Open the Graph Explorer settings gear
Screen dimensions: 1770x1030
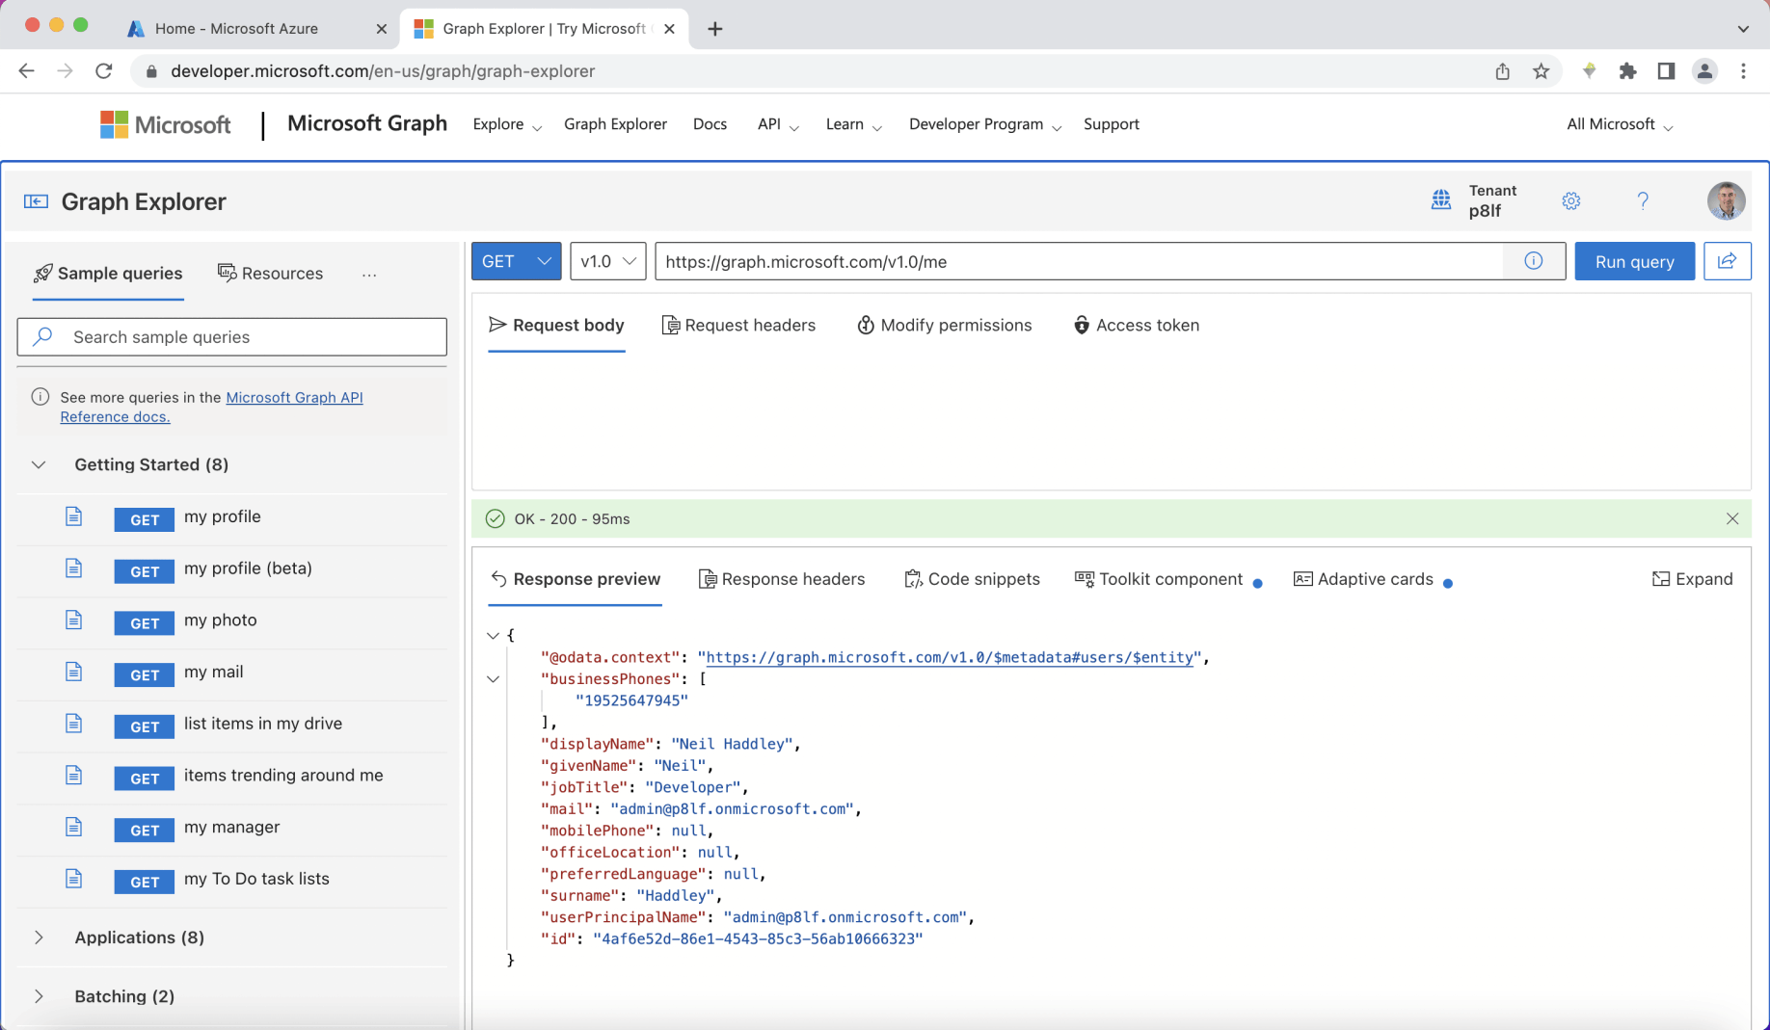pyautogui.click(x=1570, y=200)
